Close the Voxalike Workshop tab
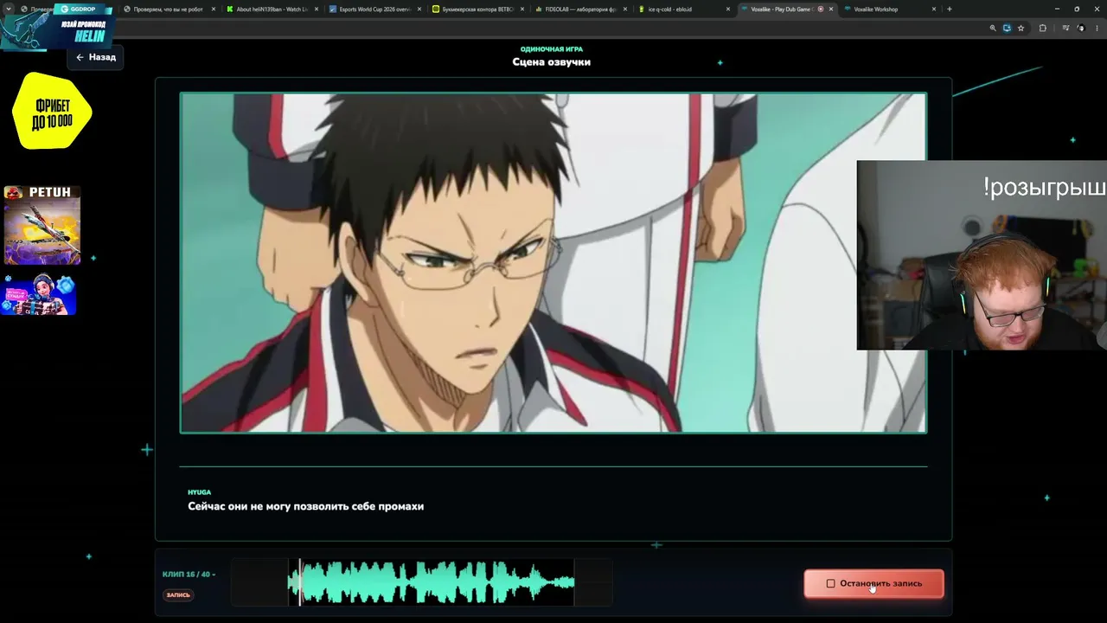 [x=934, y=10]
